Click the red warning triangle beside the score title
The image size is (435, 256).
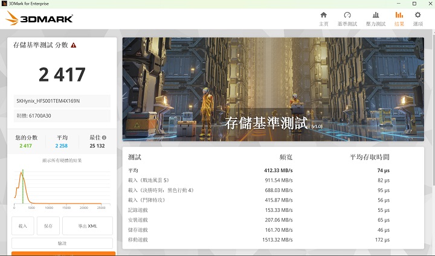click(74, 45)
